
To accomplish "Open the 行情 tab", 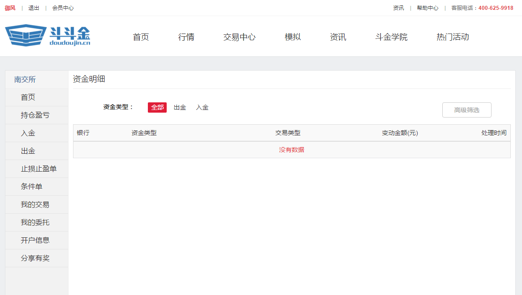I will (x=186, y=37).
